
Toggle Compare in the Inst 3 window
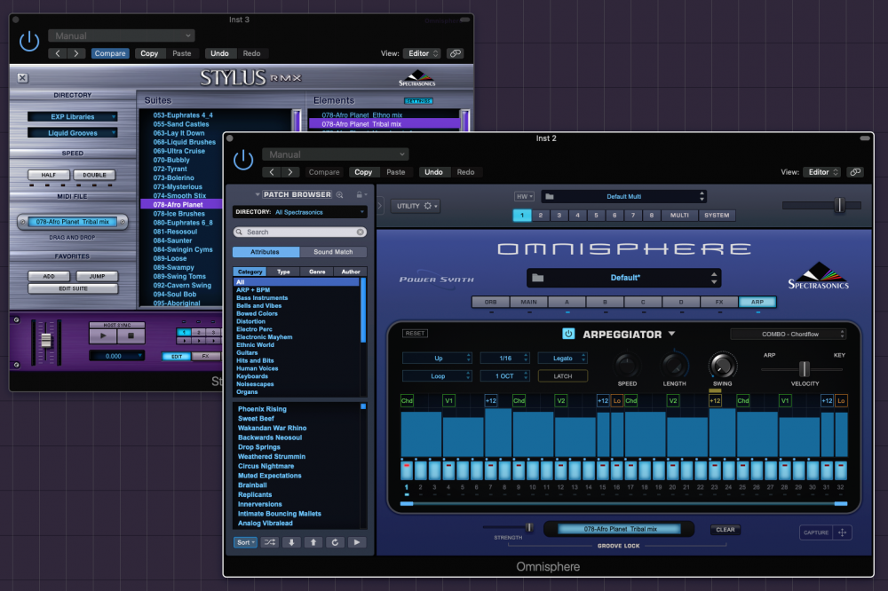(x=110, y=53)
